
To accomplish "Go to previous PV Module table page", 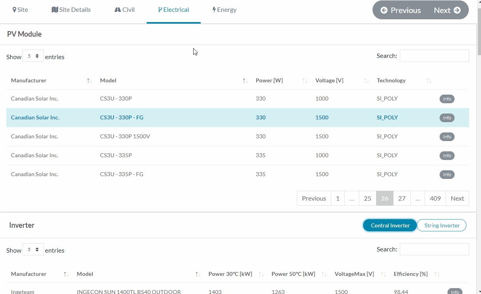I will (x=314, y=198).
